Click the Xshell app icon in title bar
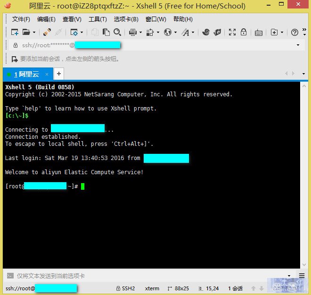 pyautogui.click(x=8, y=5)
